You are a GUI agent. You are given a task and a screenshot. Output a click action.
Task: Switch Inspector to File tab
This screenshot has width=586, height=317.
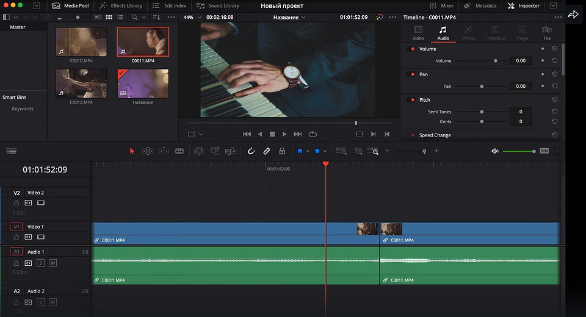click(547, 34)
